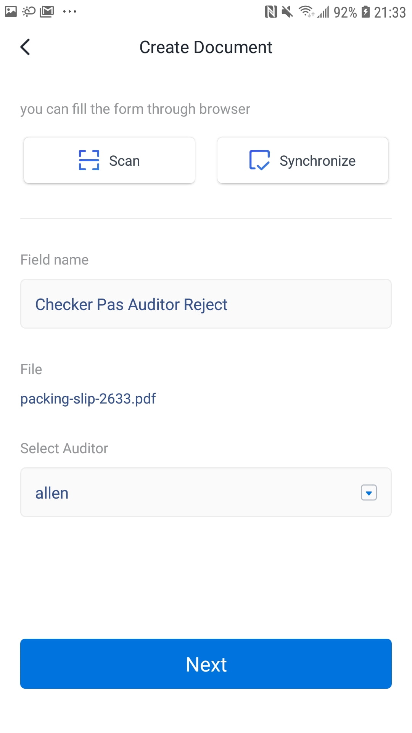Screen dimensions: 412x733
Task: Focus the Field name input box
Action: [206, 304]
